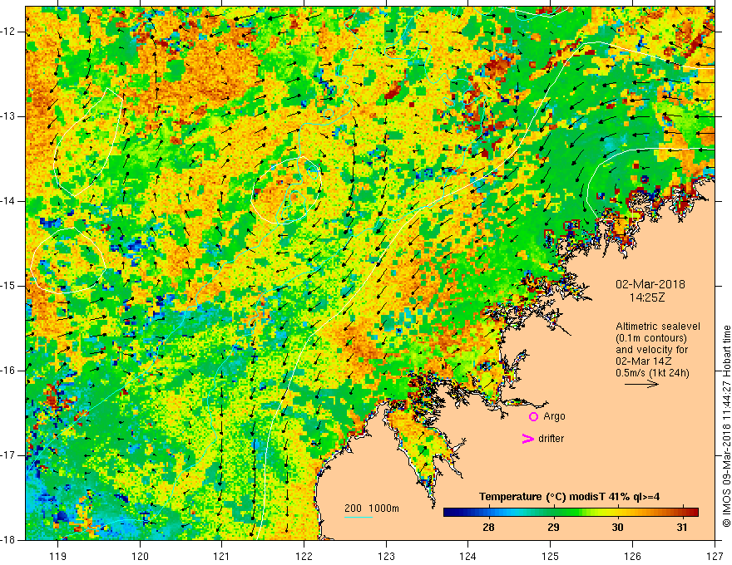The height and width of the screenshot is (565, 732).
Task: Click the longitude axis label 126
Action: [x=632, y=556]
